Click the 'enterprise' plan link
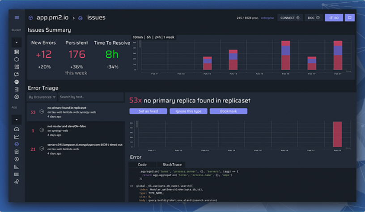 [267, 18]
